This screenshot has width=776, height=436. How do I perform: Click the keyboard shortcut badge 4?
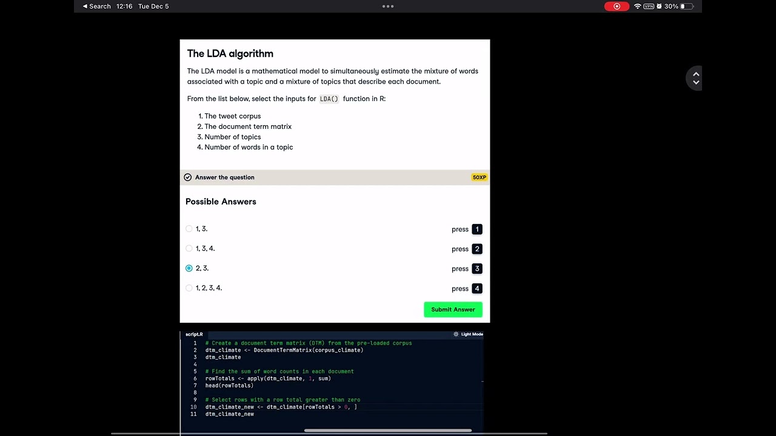[477, 288]
